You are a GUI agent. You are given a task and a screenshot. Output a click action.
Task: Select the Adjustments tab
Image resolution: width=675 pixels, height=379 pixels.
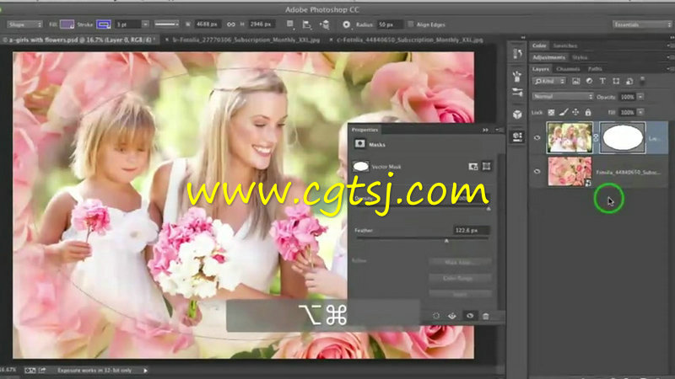pos(548,57)
